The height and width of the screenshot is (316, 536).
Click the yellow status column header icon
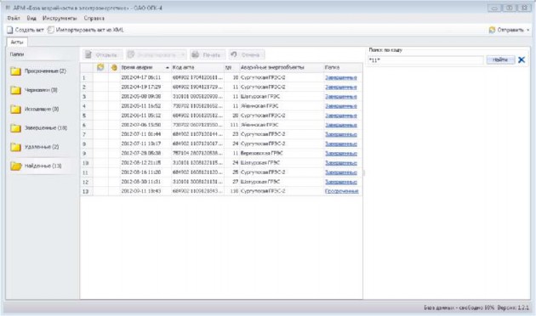pos(114,68)
